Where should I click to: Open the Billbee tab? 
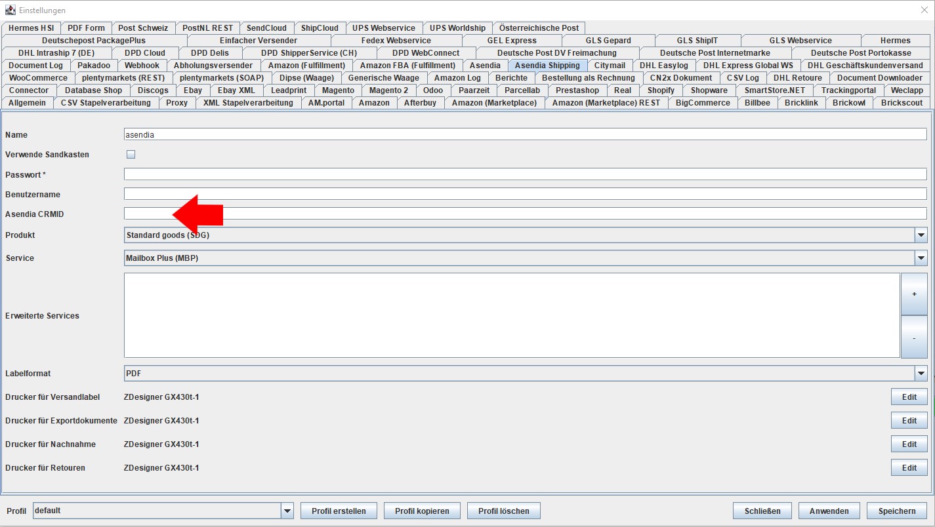[x=757, y=103]
